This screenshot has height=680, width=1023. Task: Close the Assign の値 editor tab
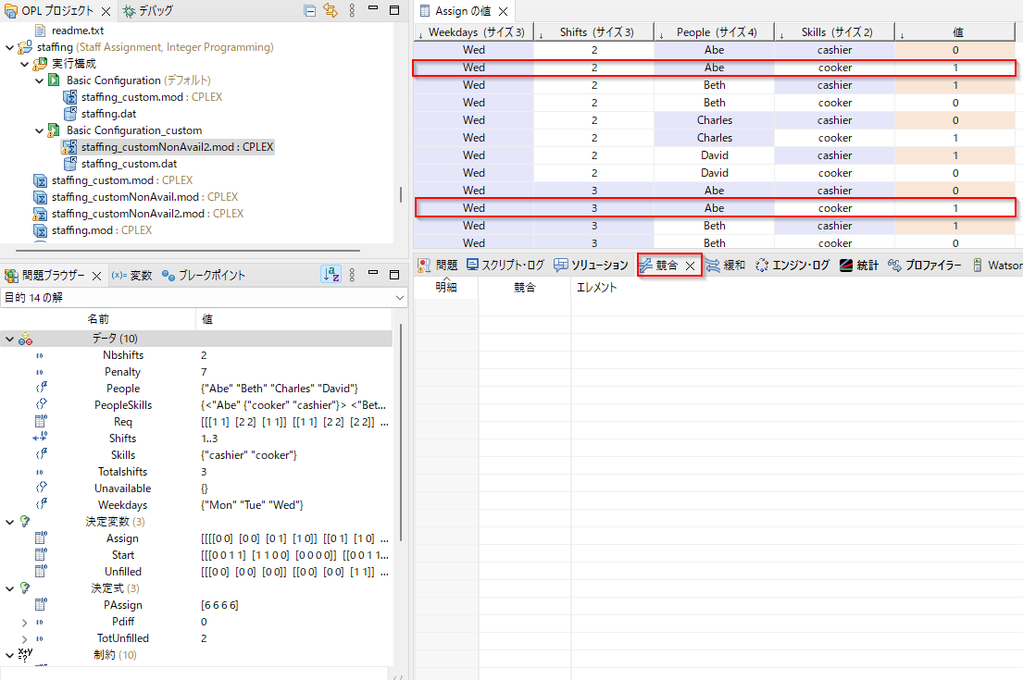click(x=503, y=11)
